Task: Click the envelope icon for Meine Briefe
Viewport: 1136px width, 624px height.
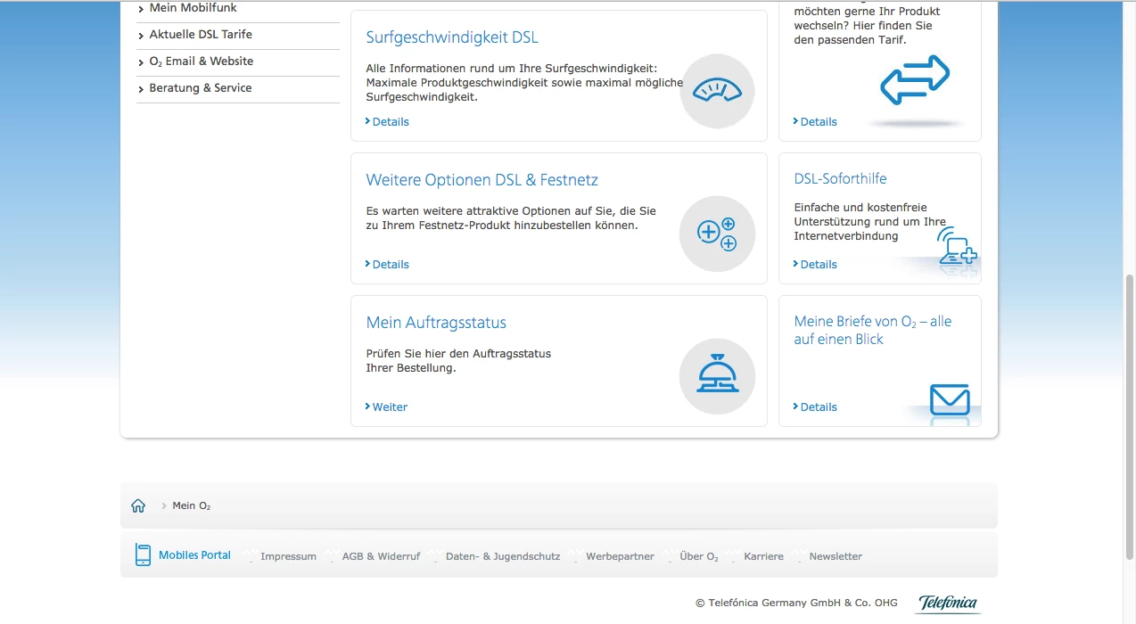Action: [x=950, y=400]
